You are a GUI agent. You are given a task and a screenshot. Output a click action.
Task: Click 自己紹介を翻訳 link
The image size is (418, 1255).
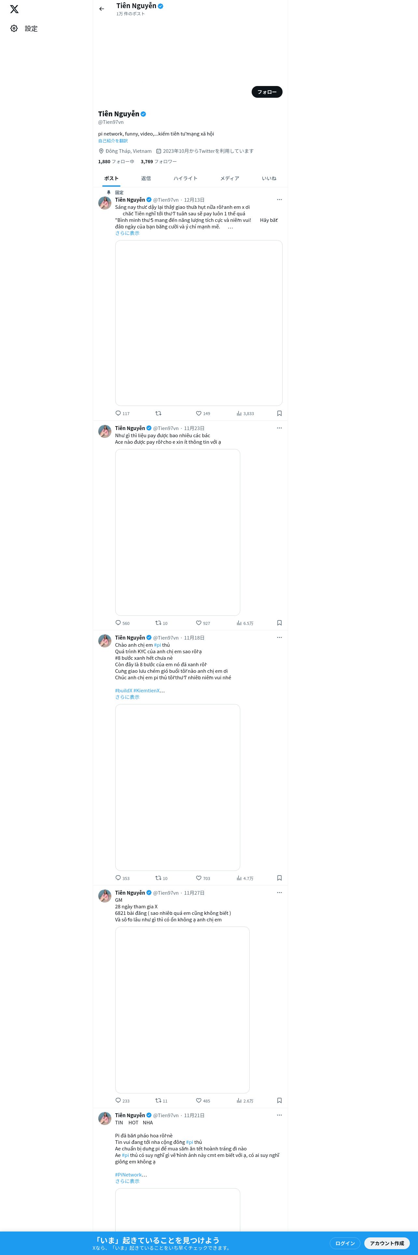(113, 141)
